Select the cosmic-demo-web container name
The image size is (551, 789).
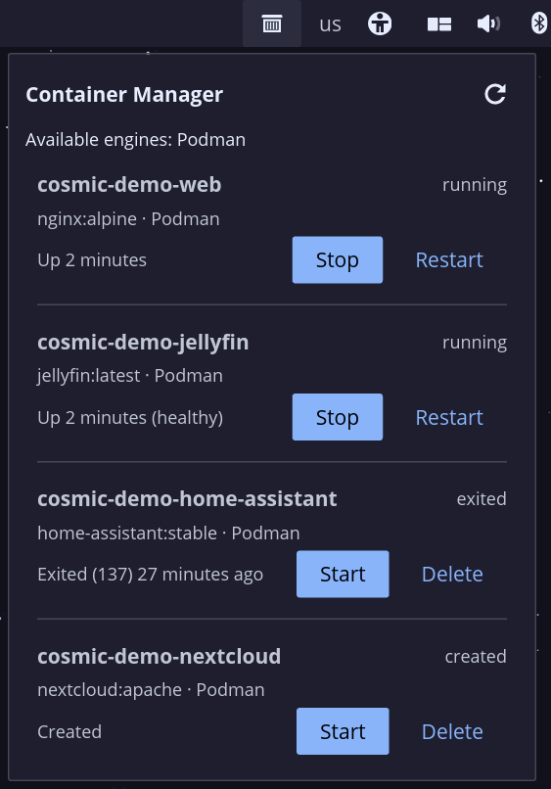tap(129, 185)
